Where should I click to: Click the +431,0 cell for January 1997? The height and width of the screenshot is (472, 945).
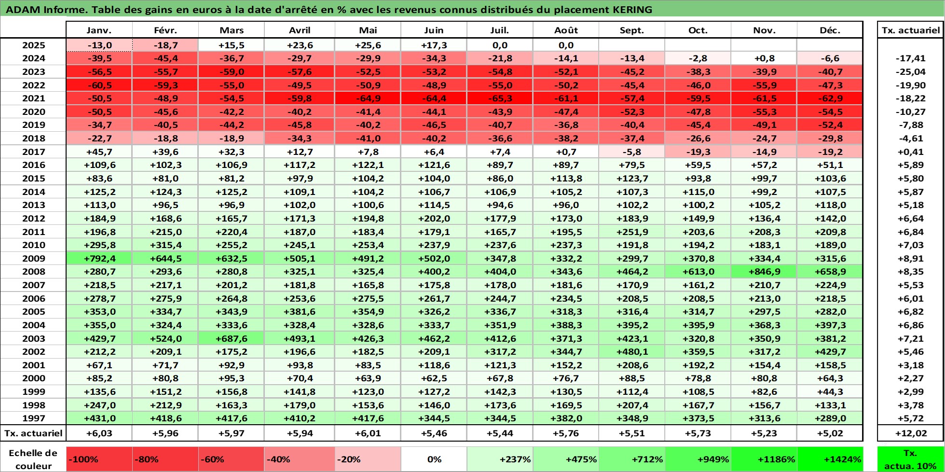[x=99, y=418]
